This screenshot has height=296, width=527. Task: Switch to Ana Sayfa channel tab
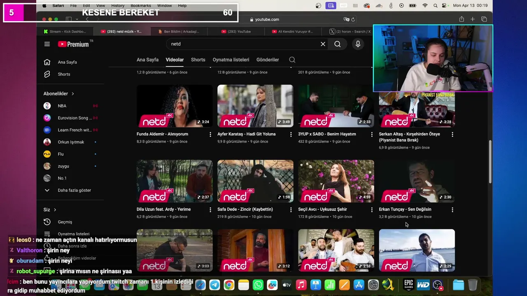click(147, 60)
